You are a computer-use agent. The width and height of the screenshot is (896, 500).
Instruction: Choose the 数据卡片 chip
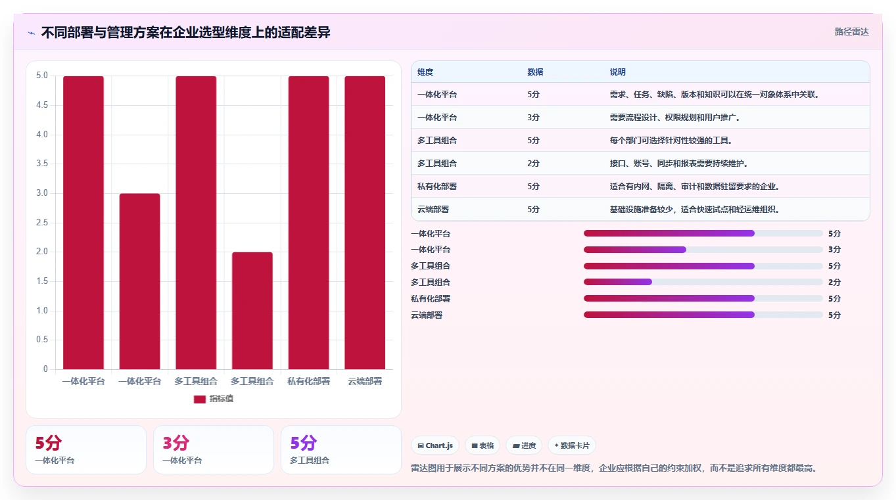pos(572,445)
